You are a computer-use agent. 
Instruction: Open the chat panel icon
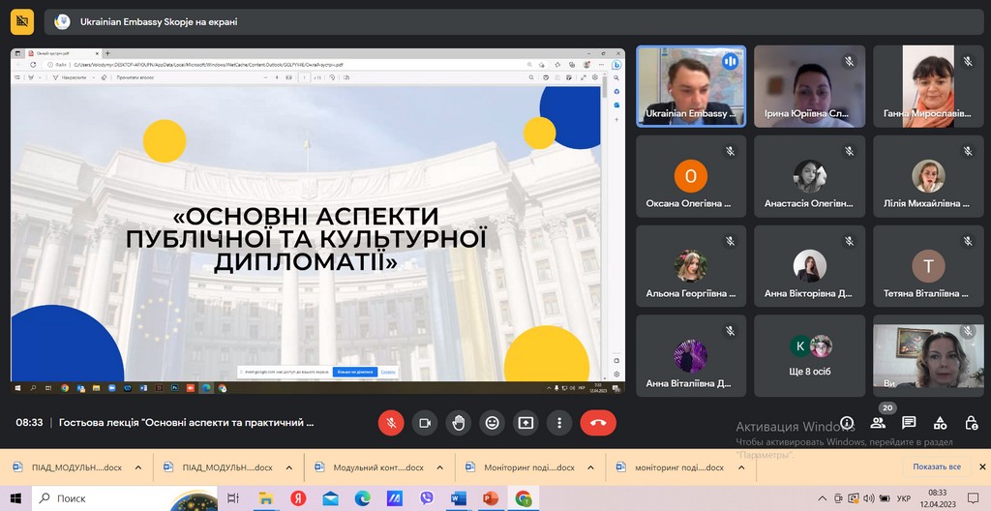(909, 423)
